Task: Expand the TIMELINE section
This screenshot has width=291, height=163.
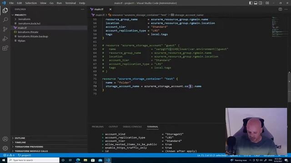Action: click(49, 142)
